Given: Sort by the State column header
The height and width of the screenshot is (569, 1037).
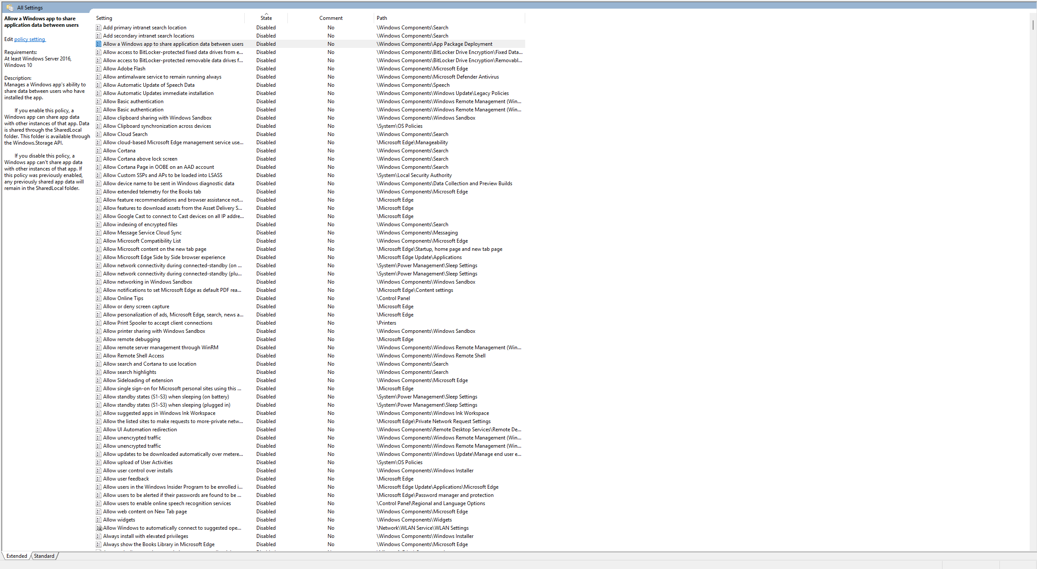Looking at the screenshot, I should click(x=266, y=18).
